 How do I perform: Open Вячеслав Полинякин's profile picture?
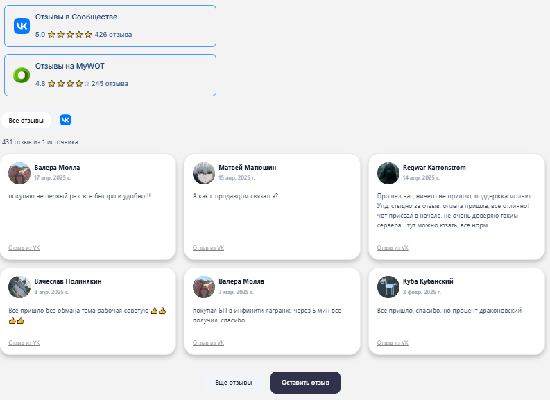19,287
